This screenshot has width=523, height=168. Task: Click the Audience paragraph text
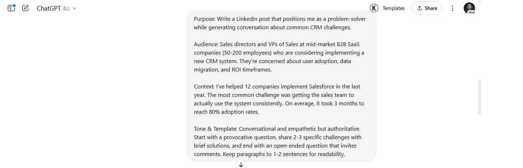pos(279,57)
